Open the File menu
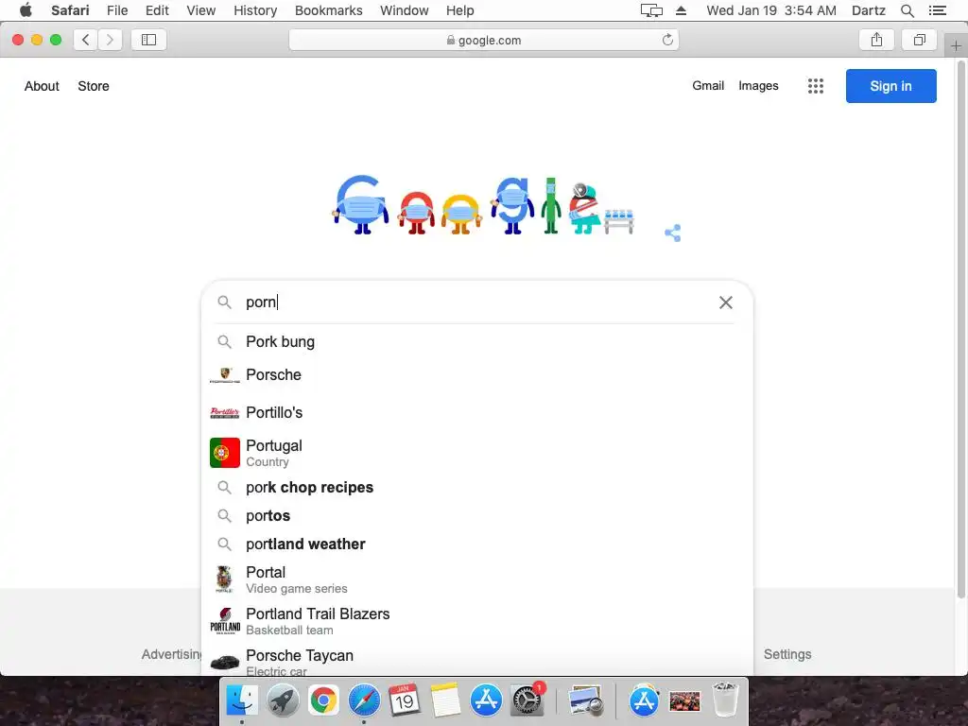 (117, 10)
